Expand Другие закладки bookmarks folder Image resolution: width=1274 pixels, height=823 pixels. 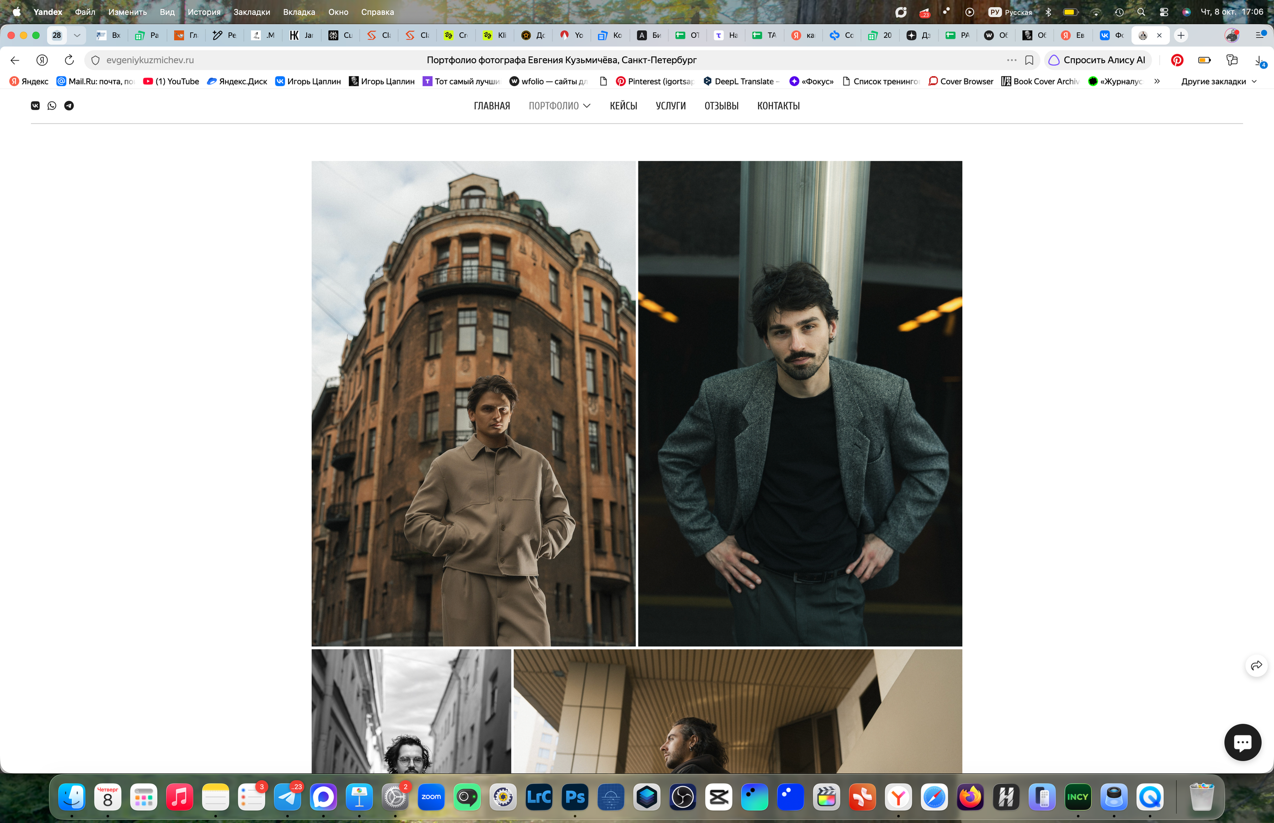[x=1219, y=81]
